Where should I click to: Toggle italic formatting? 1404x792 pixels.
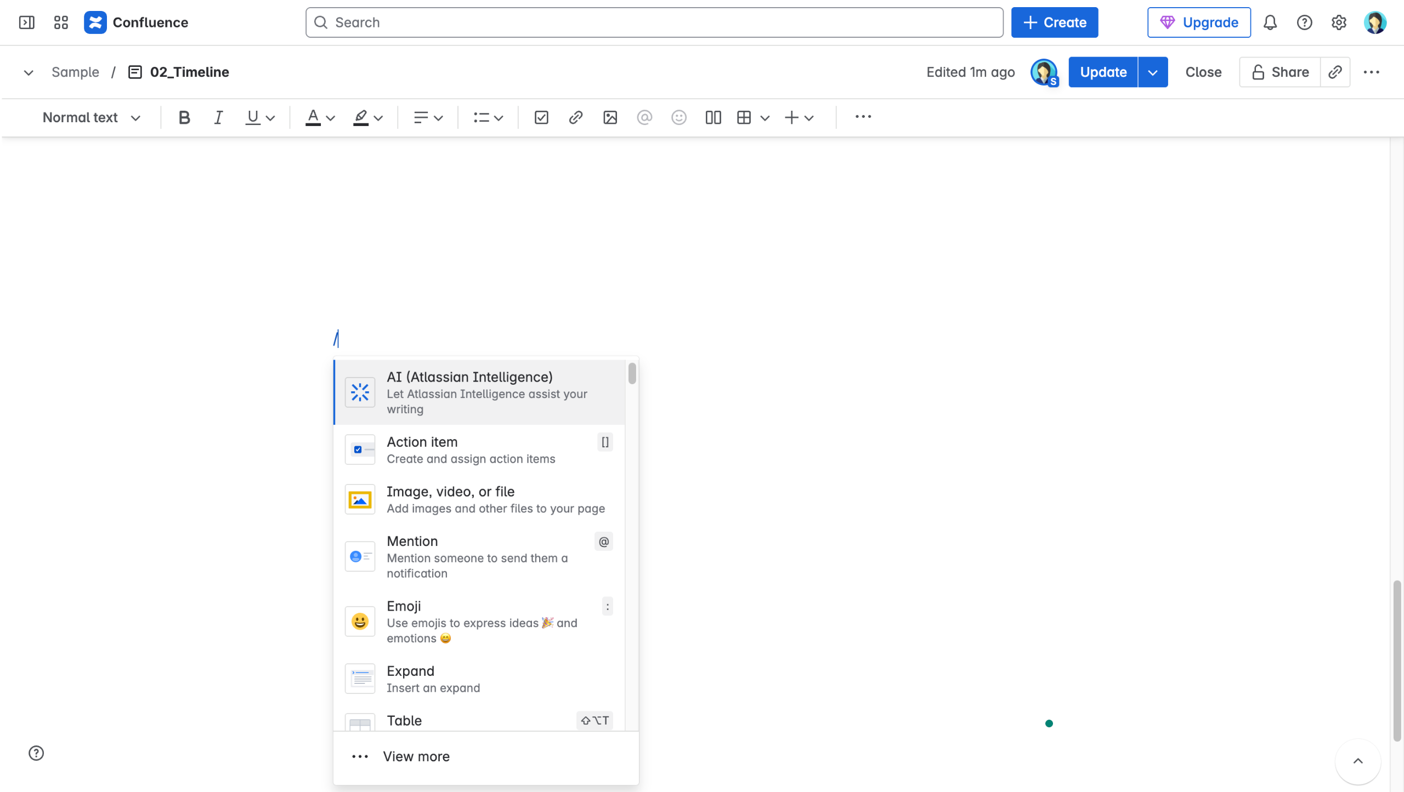click(x=218, y=117)
